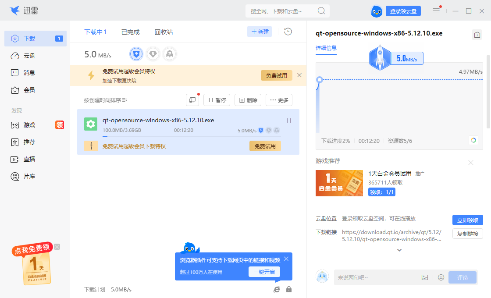Viewport: 491px width, 298px height.
Task: Click the multi-select tasks icon
Action: [192, 100]
